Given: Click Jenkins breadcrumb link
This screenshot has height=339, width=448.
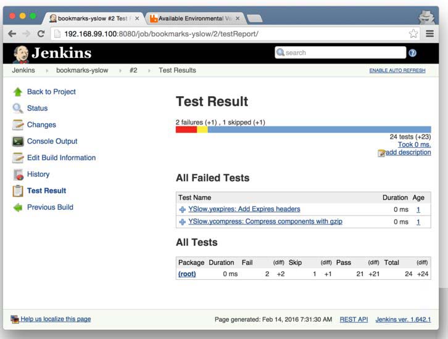Looking at the screenshot, I should [23, 70].
